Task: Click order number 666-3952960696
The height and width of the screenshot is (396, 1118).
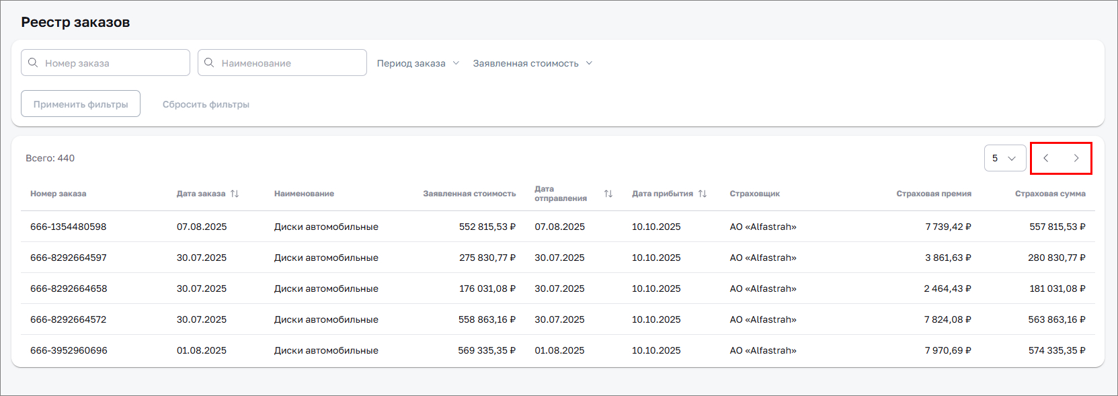Action: point(69,350)
